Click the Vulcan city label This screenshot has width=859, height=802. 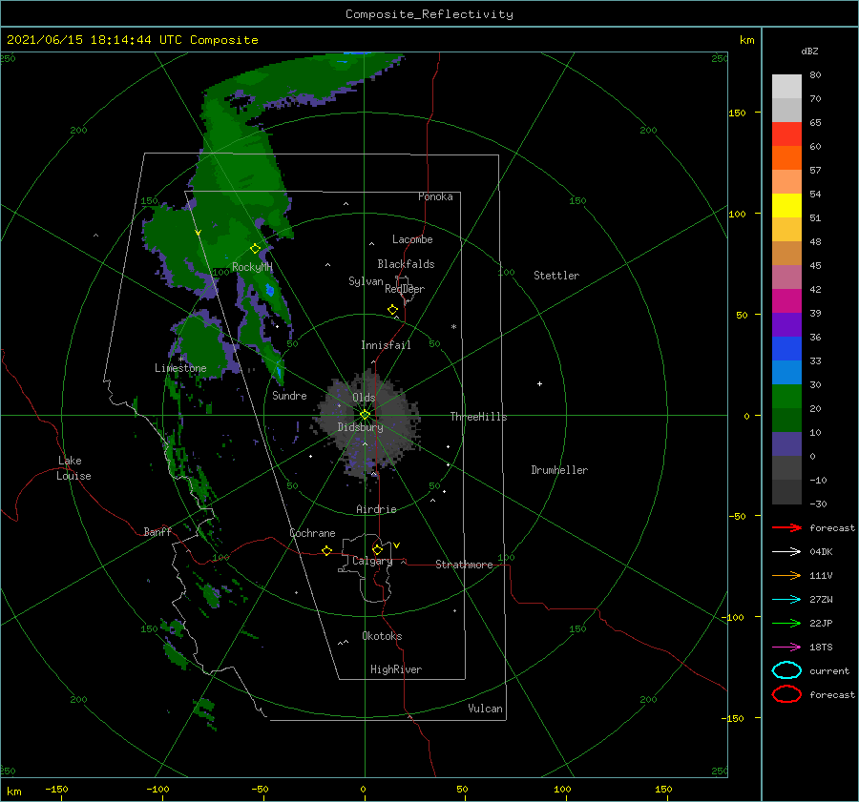(485, 709)
